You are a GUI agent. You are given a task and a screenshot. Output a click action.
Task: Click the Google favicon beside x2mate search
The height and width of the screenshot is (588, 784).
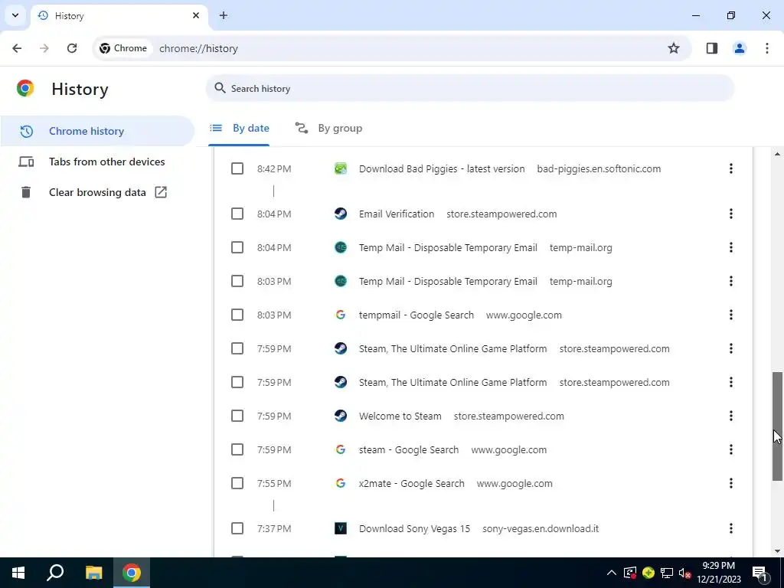click(x=341, y=484)
